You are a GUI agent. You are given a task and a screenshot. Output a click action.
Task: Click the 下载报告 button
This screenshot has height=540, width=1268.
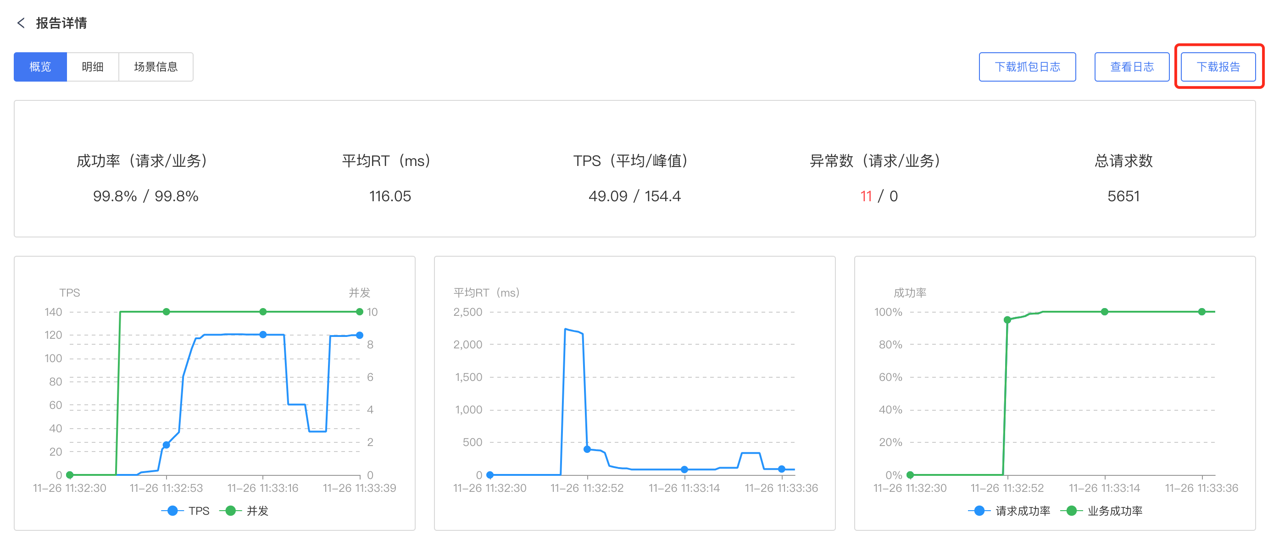1218,67
